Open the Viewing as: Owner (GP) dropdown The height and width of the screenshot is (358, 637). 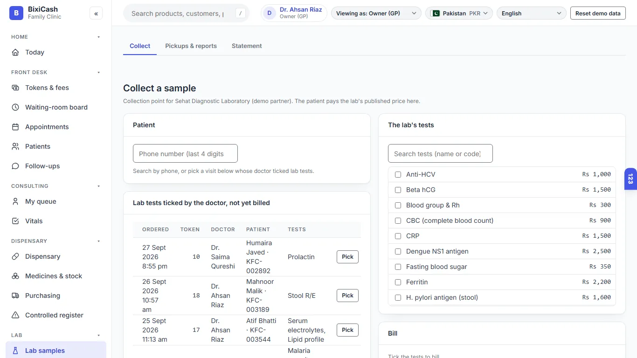click(x=376, y=13)
